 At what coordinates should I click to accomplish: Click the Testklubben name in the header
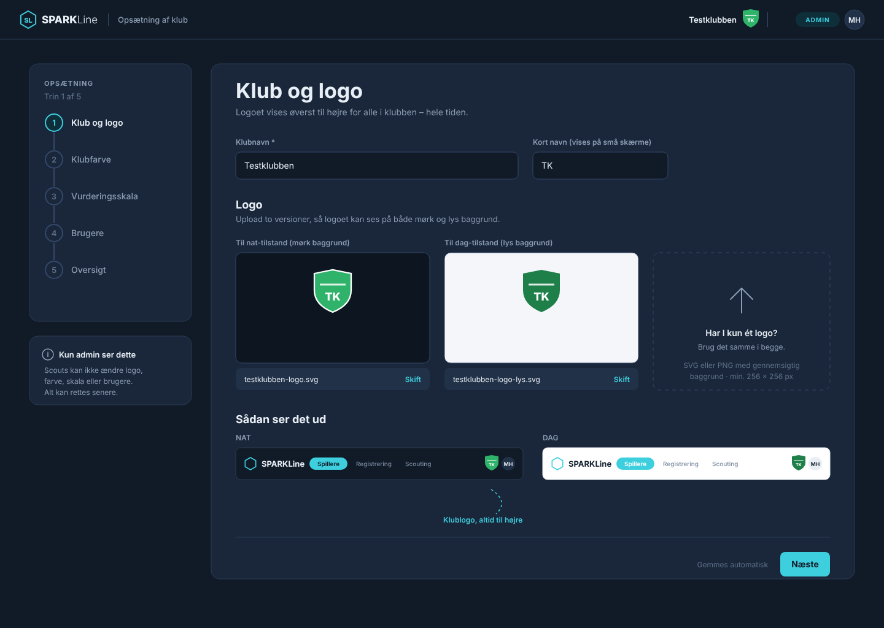pos(713,20)
